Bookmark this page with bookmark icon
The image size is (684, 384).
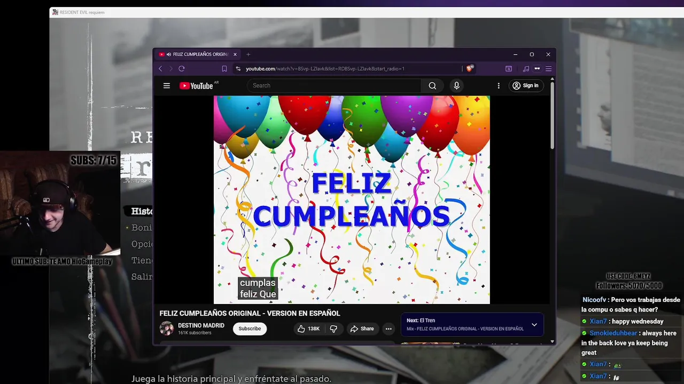(x=224, y=69)
